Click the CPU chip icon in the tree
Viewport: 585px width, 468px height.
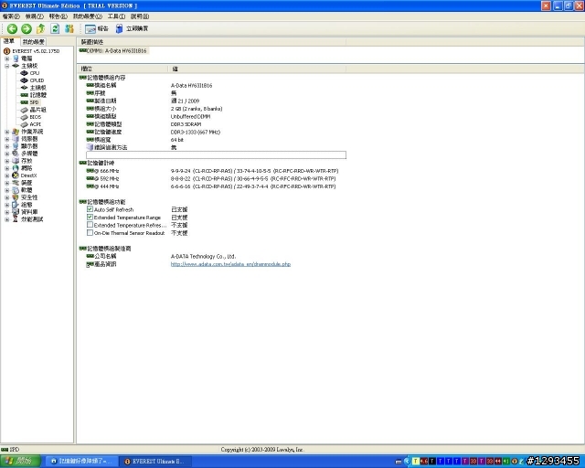click(25, 73)
